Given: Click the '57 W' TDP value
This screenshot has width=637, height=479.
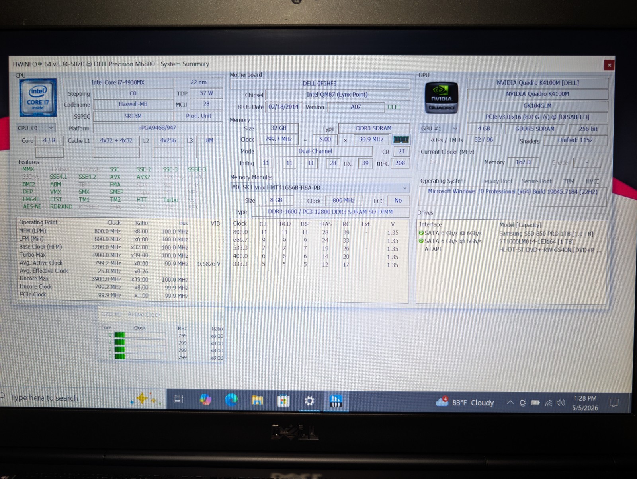Looking at the screenshot, I should [x=206, y=93].
